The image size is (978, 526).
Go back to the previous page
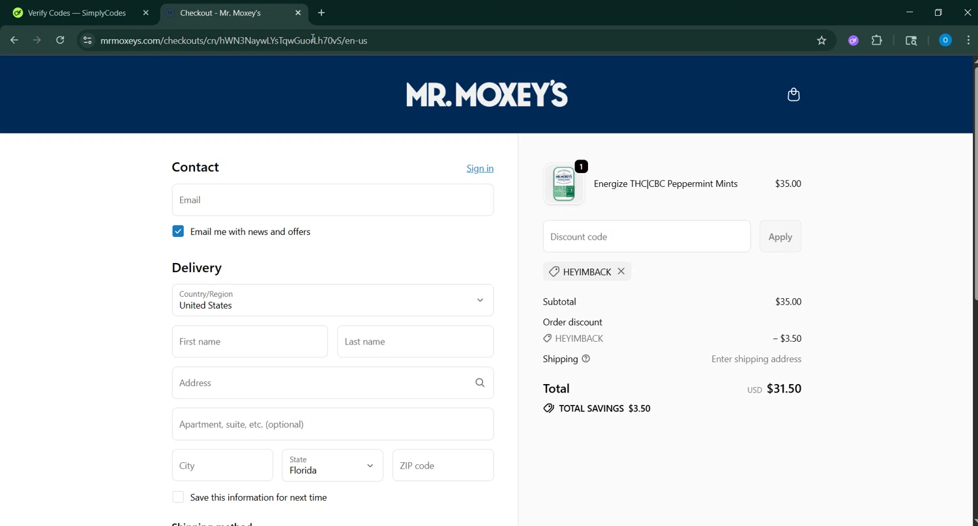pyautogui.click(x=14, y=40)
